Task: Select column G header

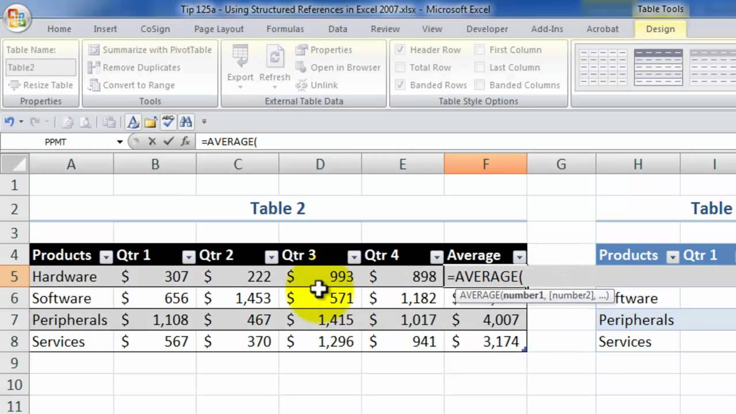Action: coord(561,164)
